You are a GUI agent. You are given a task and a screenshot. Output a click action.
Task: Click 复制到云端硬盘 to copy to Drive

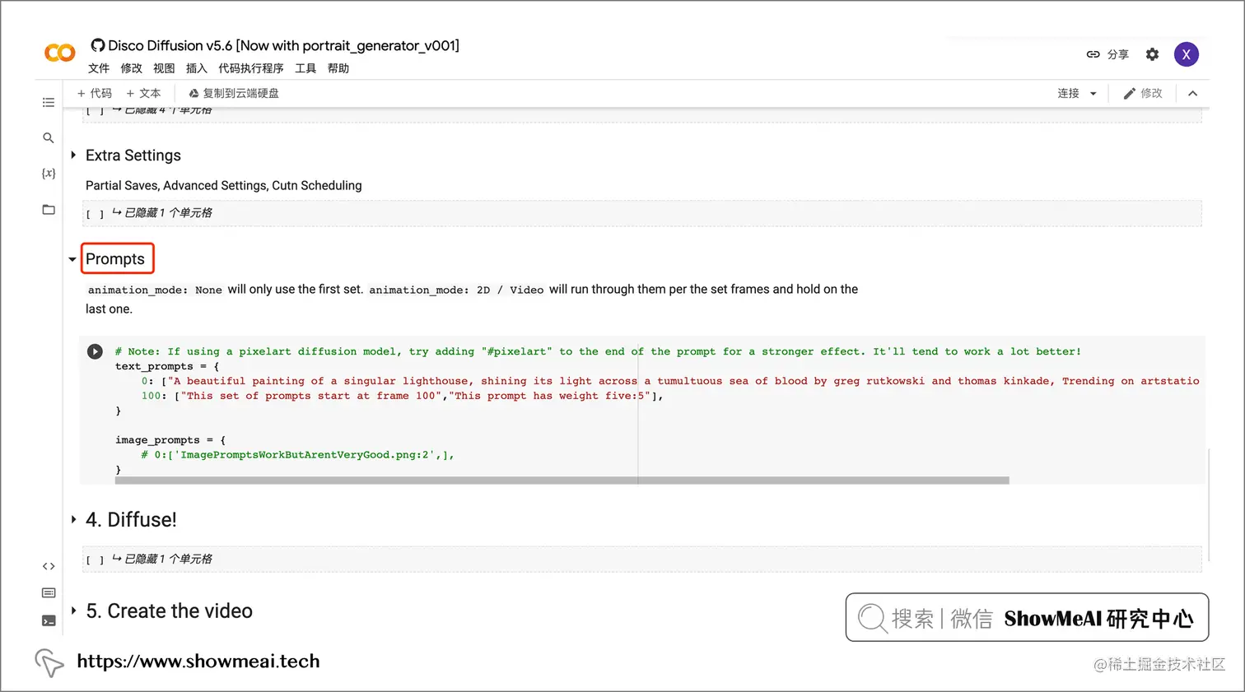[x=234, y=94]
